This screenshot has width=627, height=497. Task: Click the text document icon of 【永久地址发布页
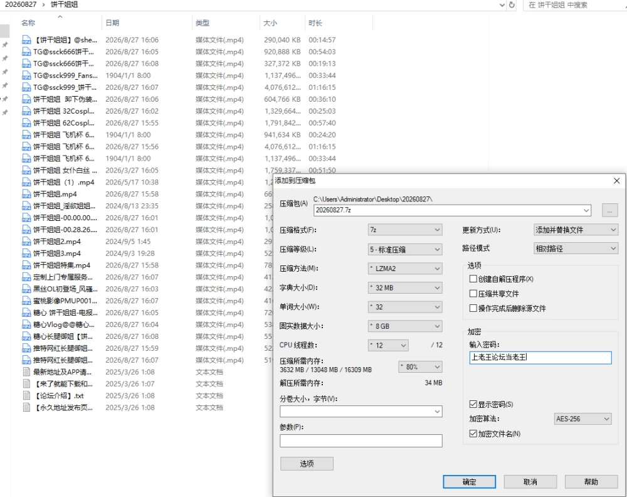(x=26, y=408)
